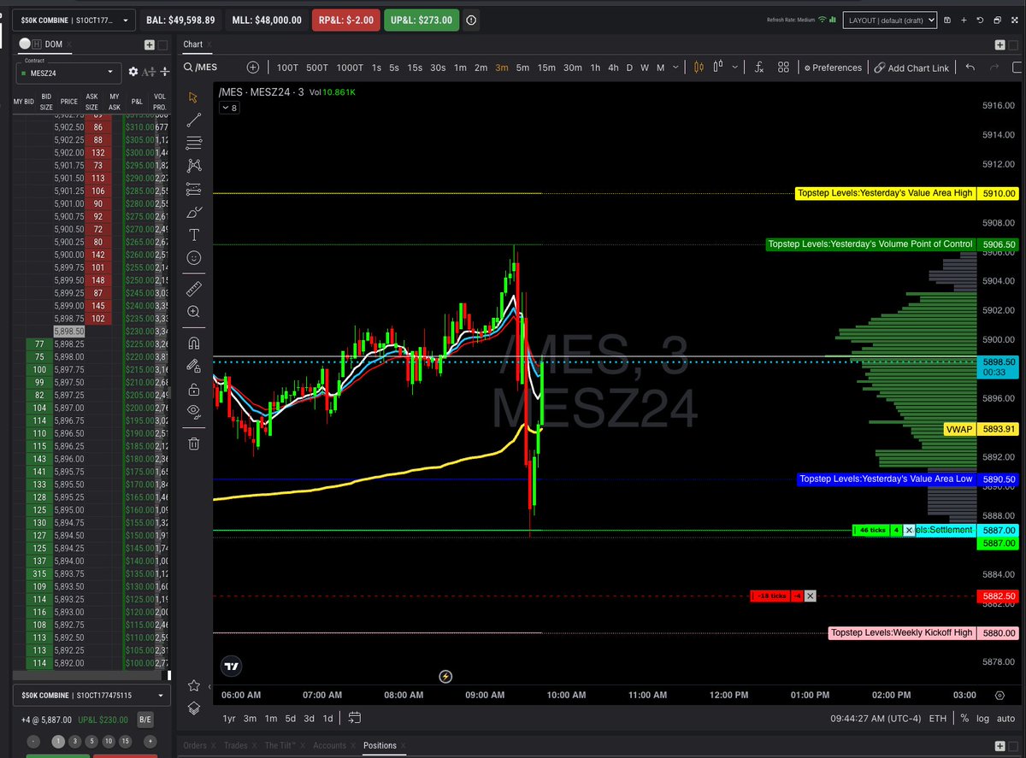1026x758 pixels.
Task: Open the MESZ24 contract dropdown
Action: [x=68, y=73]
